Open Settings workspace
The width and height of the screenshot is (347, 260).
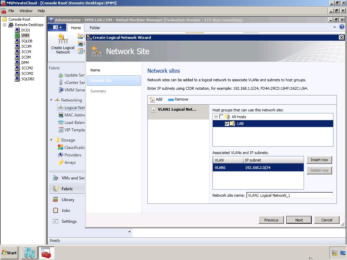67,221
